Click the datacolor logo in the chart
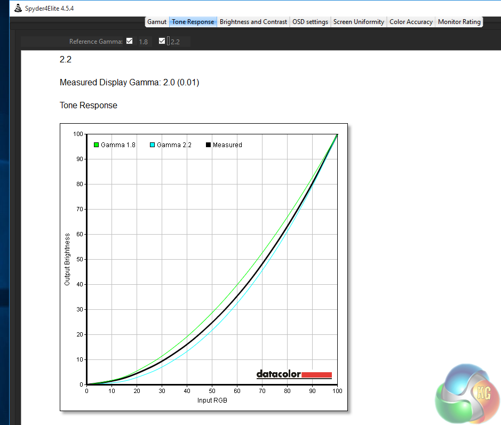Image resolution: width=501 pixels, height=425 pixels. click(x=294, y=374)
